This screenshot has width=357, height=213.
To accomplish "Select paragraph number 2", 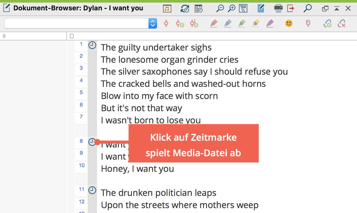I will (81, 56).
